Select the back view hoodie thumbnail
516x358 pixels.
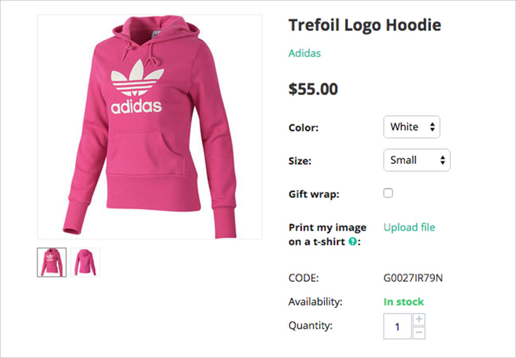(x=85, y=262)
